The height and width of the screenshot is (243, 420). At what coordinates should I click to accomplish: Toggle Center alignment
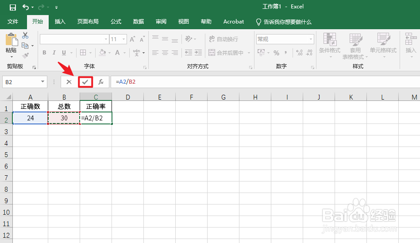coord(165,53)
